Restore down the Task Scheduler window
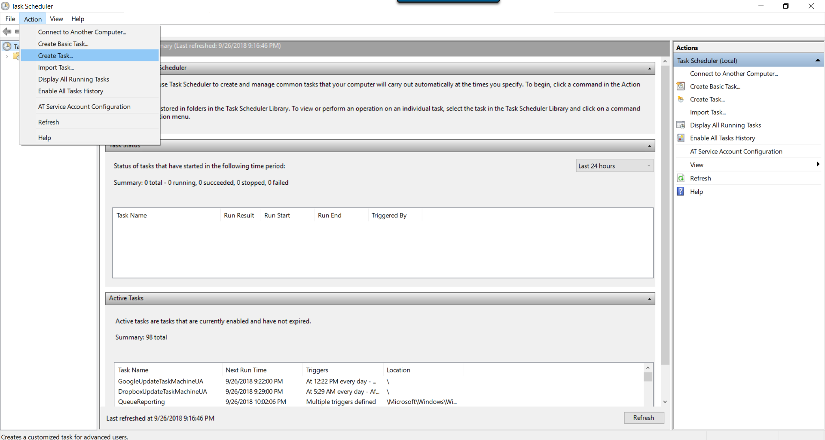 coord(786,6)
